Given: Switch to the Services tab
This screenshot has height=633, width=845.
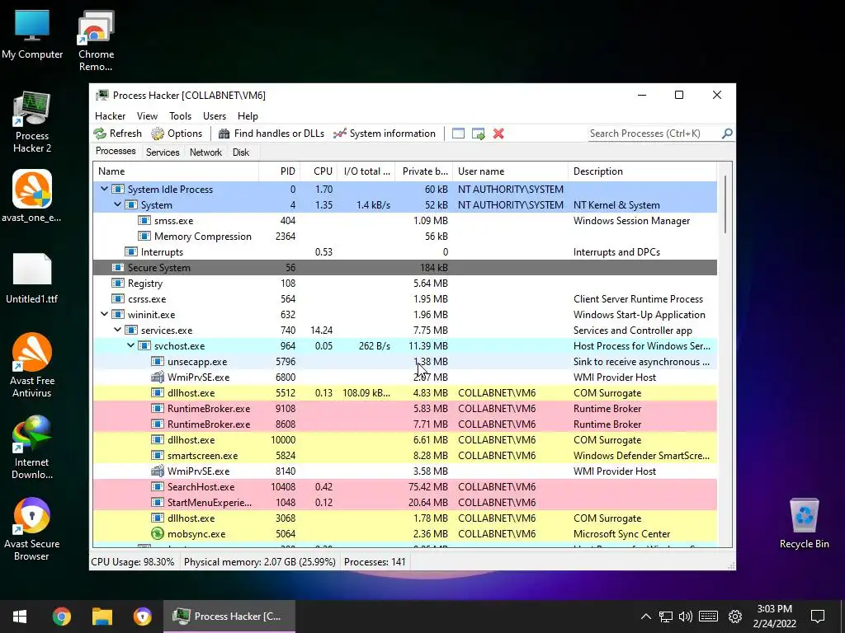Looking at the screenshot, I should coord(163,152).
